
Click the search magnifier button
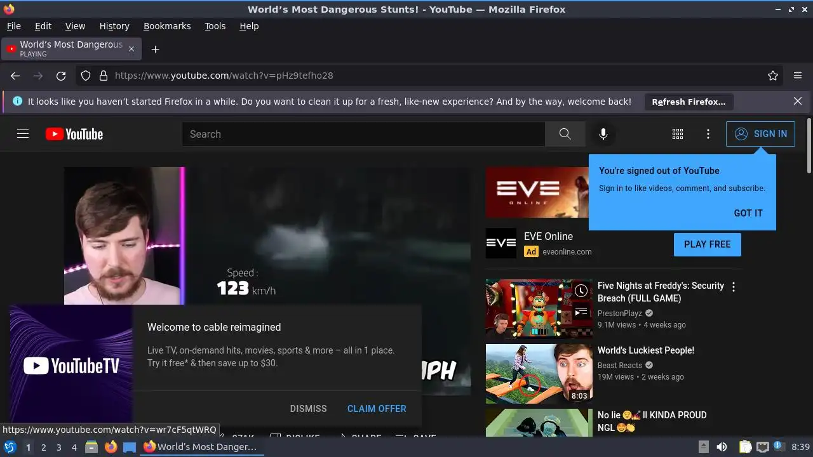pyautogui.click(x=565, y=134)
